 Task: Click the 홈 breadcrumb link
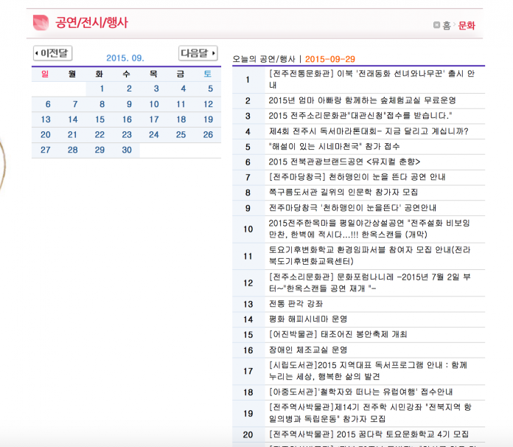click(447, 26)
